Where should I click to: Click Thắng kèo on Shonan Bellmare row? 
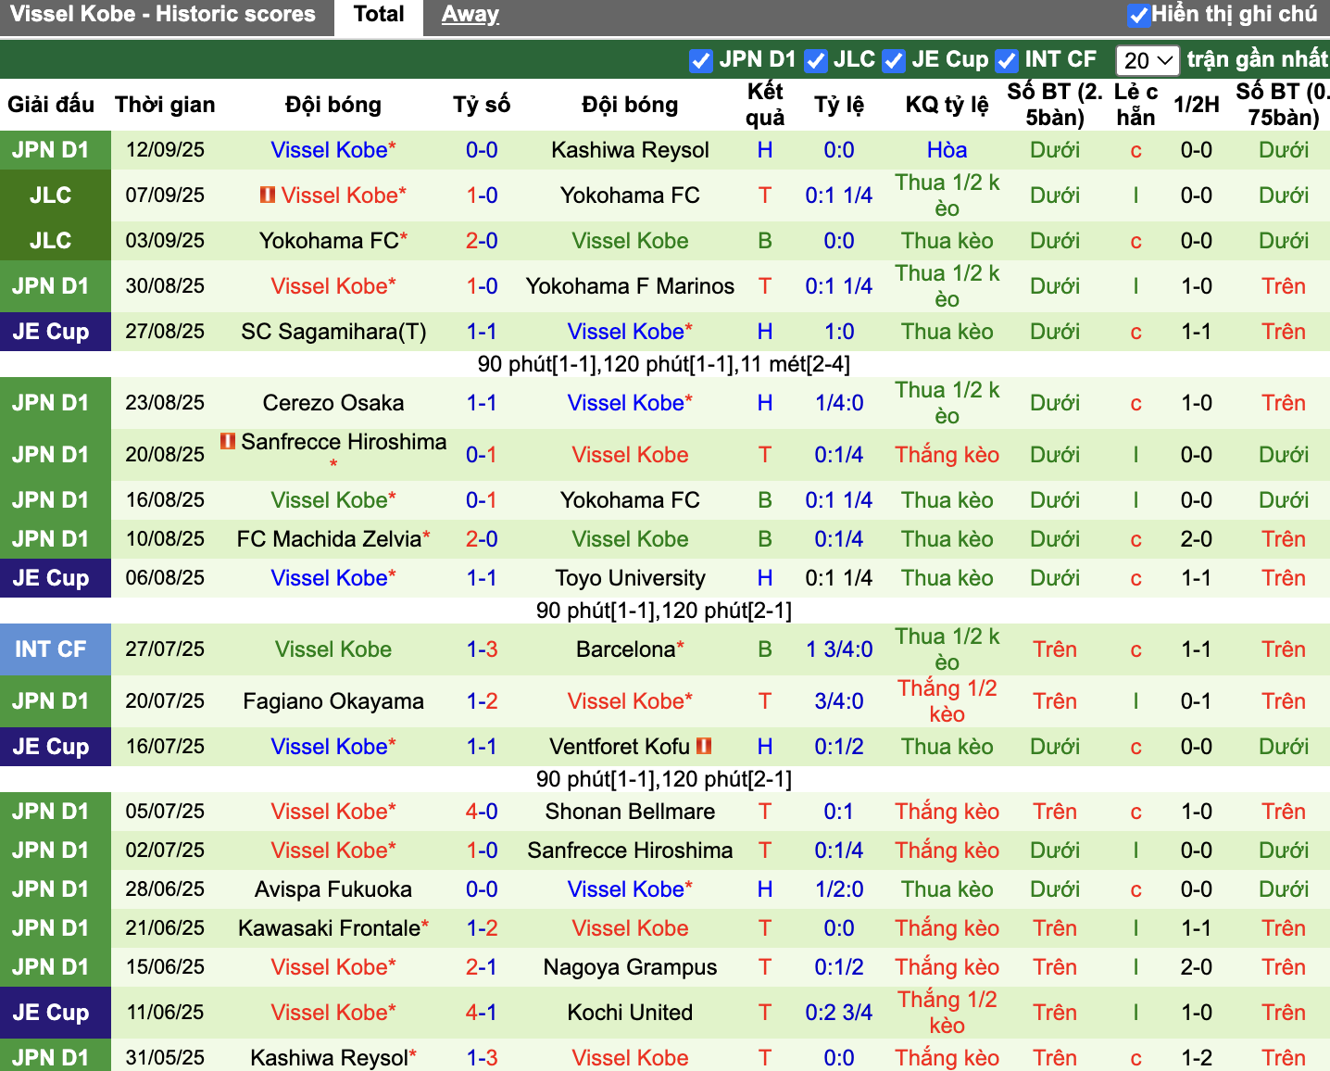click(x=947, y=812)
